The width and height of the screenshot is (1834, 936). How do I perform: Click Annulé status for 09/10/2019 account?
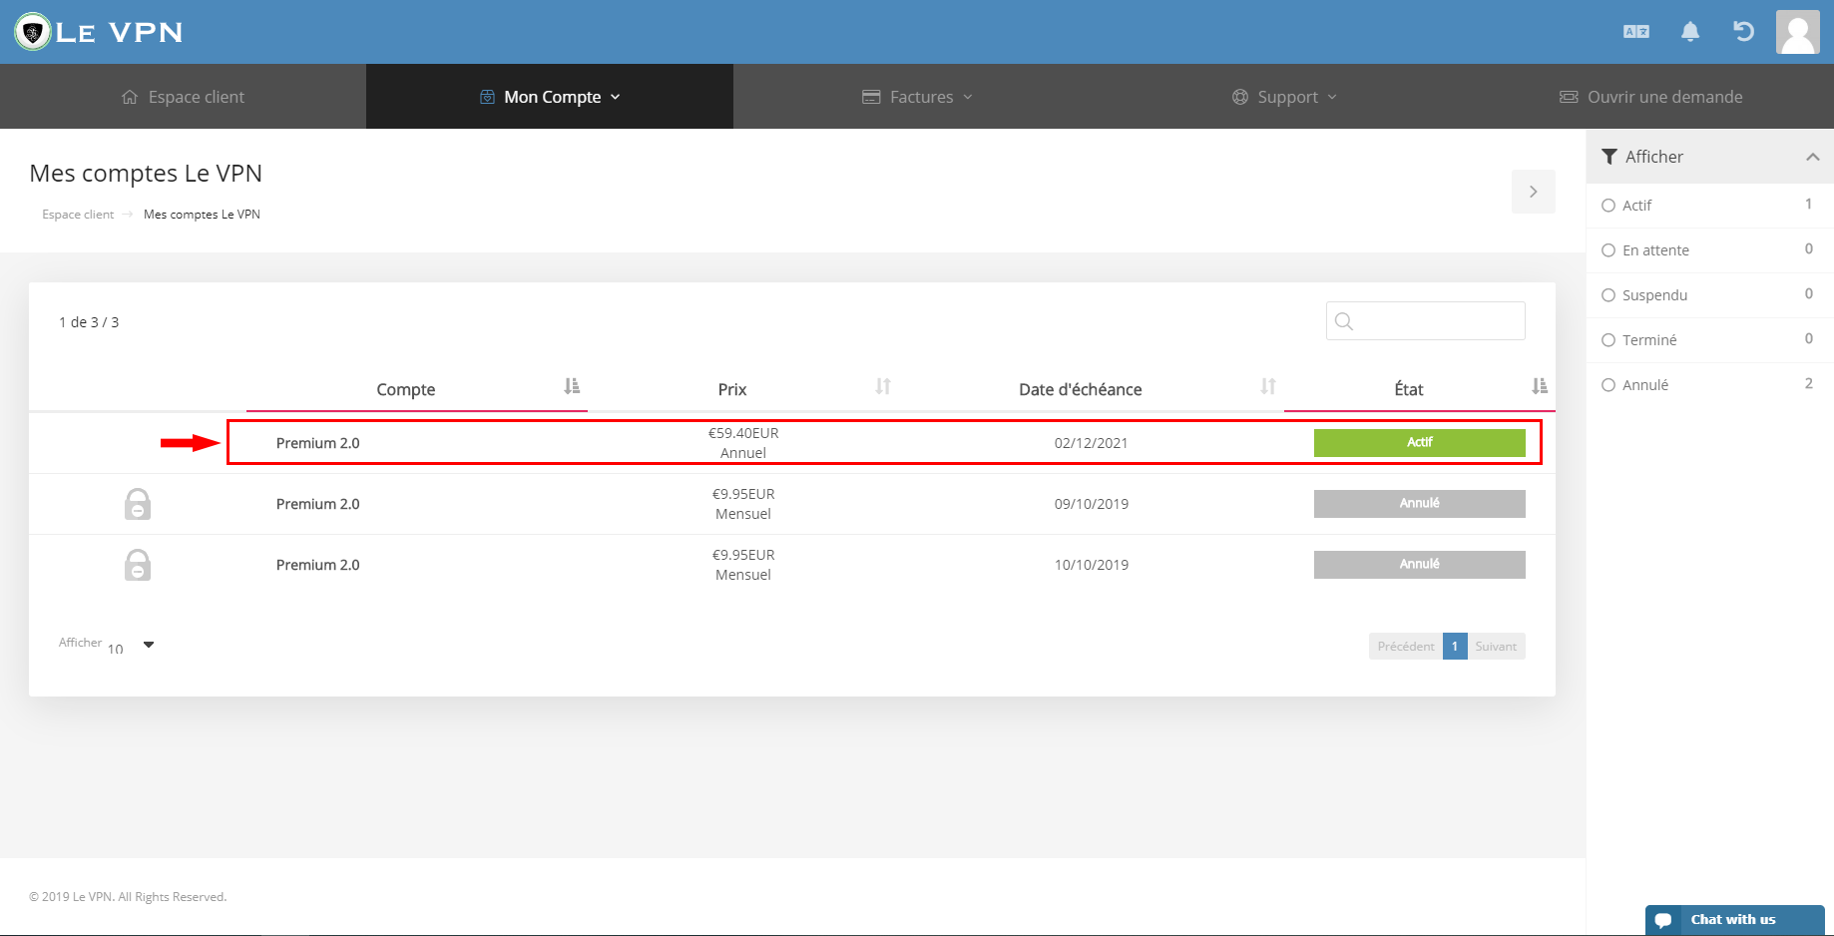[x=1419, y=504]
